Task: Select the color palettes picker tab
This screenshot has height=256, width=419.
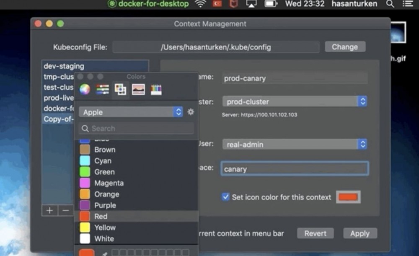Action: coord(121,89)
